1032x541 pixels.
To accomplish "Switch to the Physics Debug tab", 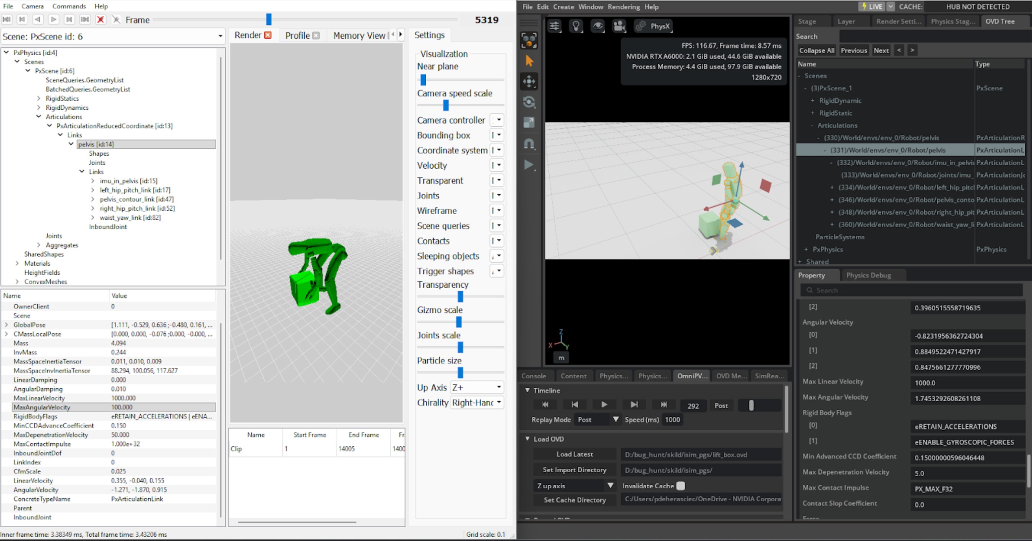I will pos(868,275).
